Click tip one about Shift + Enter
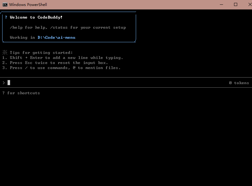The width and height of the screenshot is (252, 186). tap(63, 58)
